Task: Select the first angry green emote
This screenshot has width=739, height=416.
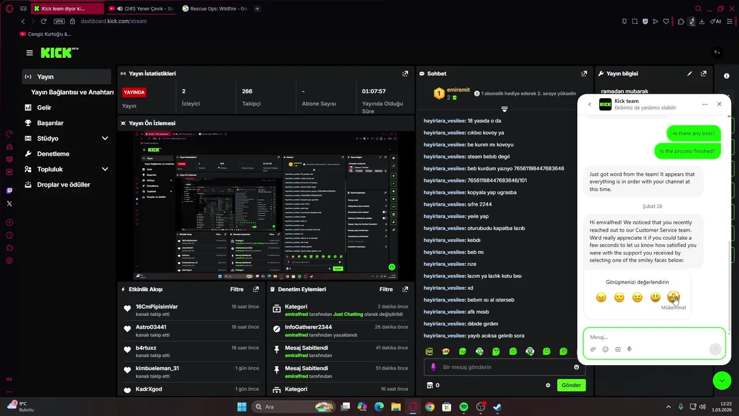Action: click(x=429, y=351)
